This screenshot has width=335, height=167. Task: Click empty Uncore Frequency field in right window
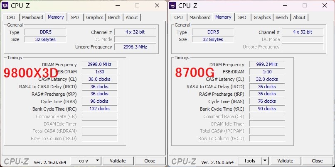tap(303, 47)
